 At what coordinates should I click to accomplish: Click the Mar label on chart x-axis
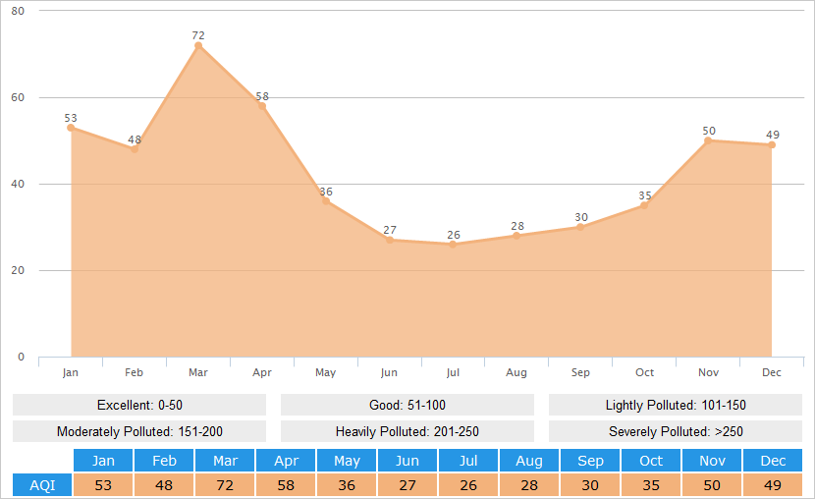tap(198, 372)
